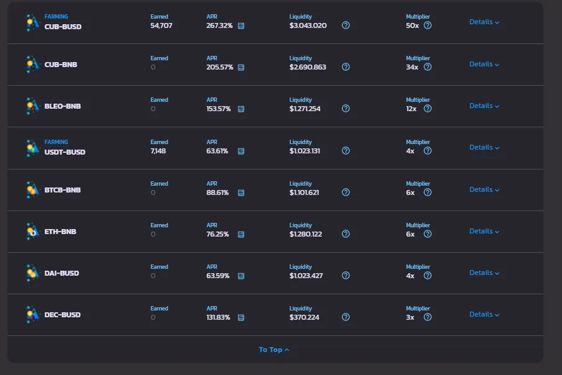The image size is (562, 375).
Task: Click the BTCB-BNB token pair icon
Action: point(32,190)
